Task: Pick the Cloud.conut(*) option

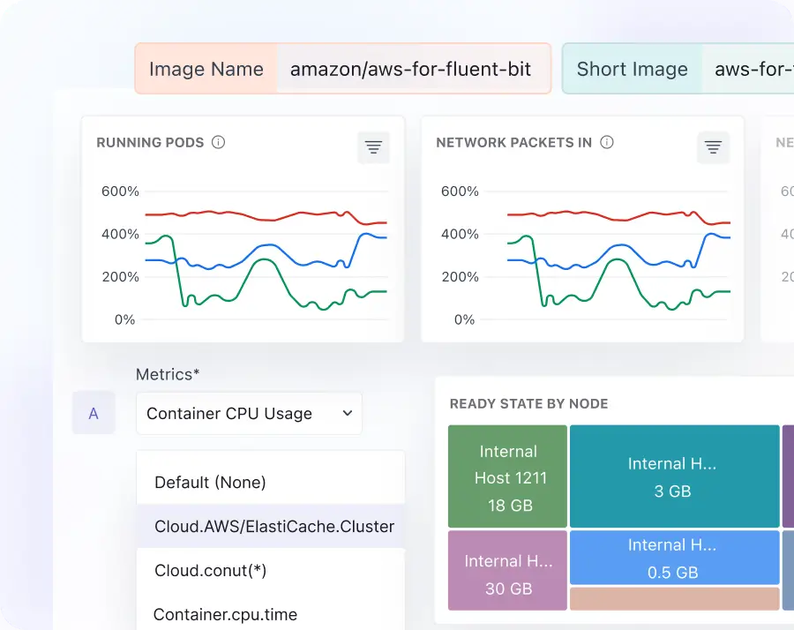Action: click(271, 570)
